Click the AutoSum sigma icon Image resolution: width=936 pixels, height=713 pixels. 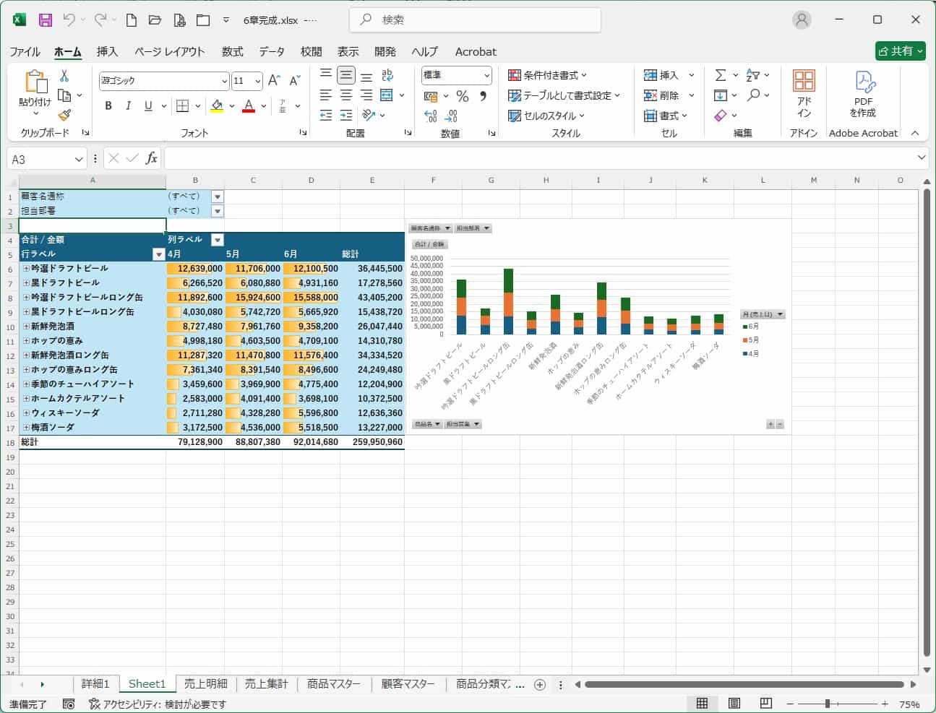(720, 75)
